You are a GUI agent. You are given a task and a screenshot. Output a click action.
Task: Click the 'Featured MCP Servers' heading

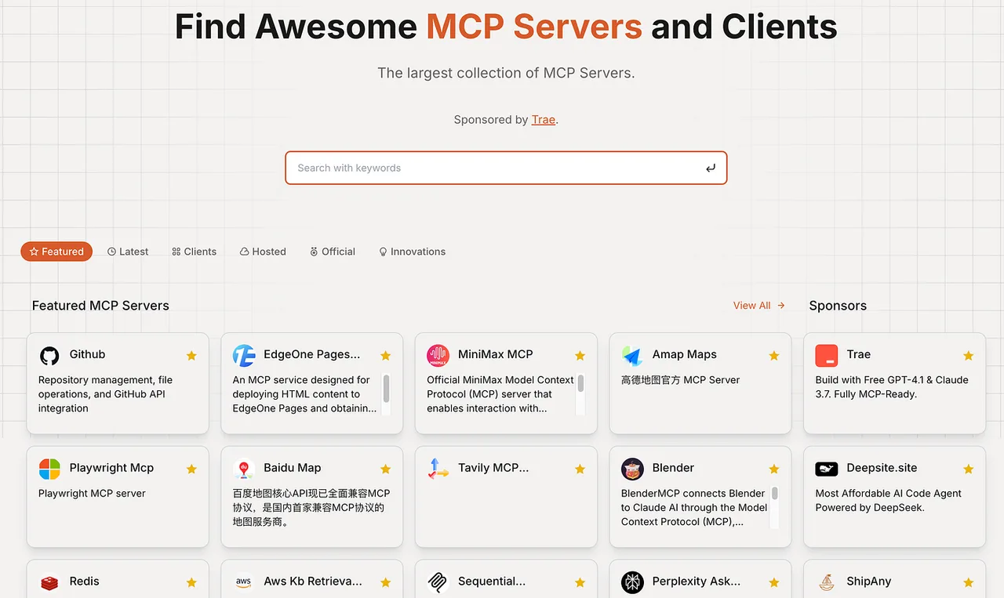click(100, 306)
